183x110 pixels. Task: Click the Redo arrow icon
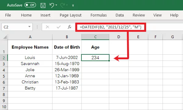[63, 5]
